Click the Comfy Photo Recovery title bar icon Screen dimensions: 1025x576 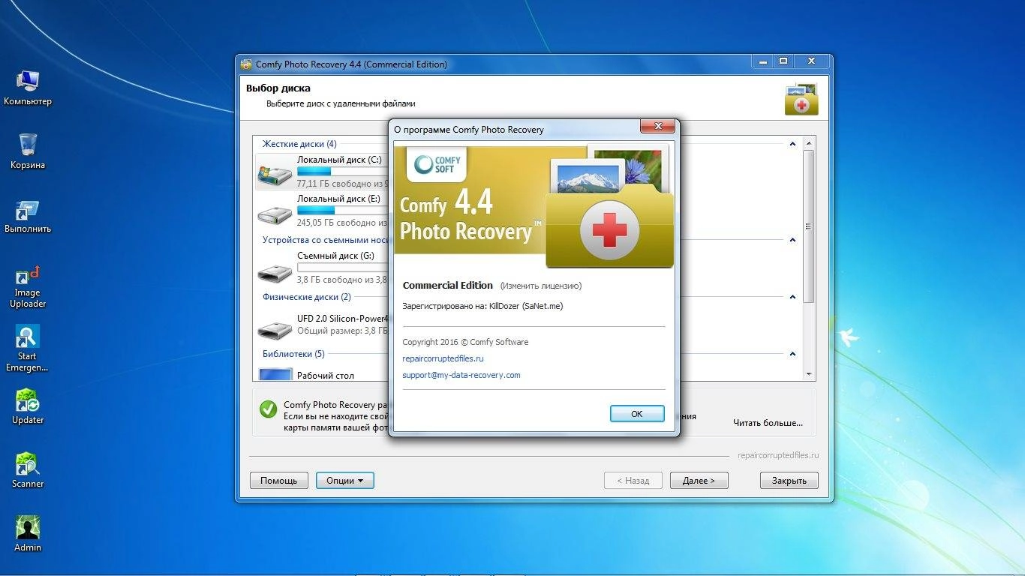pyautogui.click(x=246, y=64)
